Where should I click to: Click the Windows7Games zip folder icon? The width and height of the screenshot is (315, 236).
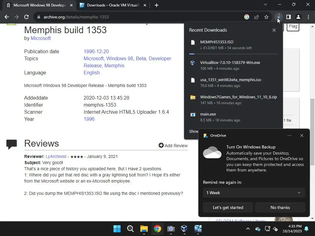click(193, 97)
